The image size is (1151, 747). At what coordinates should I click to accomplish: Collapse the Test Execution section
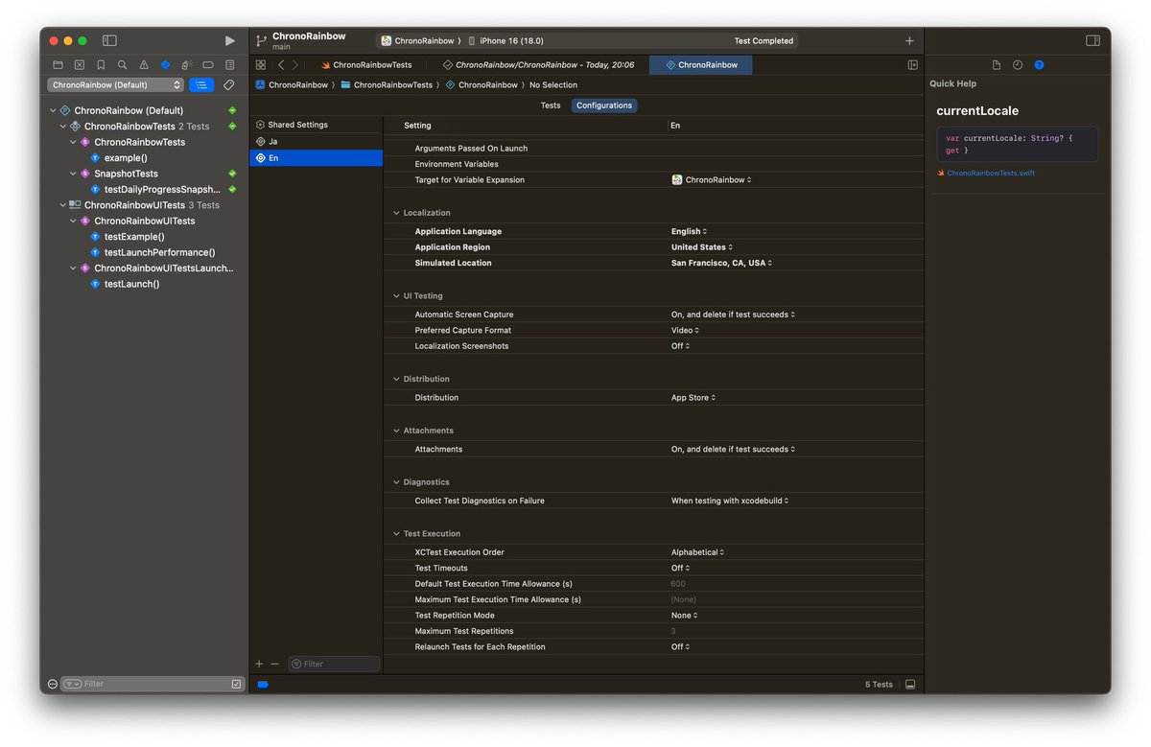point(397,534)
